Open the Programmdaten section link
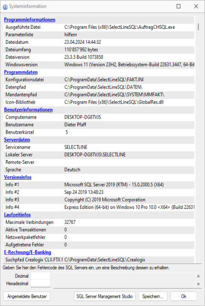Image resolution: width=205 pixels, height=306 pixels. click(x=21, y=72)
